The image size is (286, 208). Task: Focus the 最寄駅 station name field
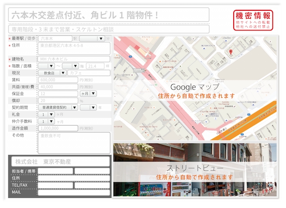coord(55,39)
